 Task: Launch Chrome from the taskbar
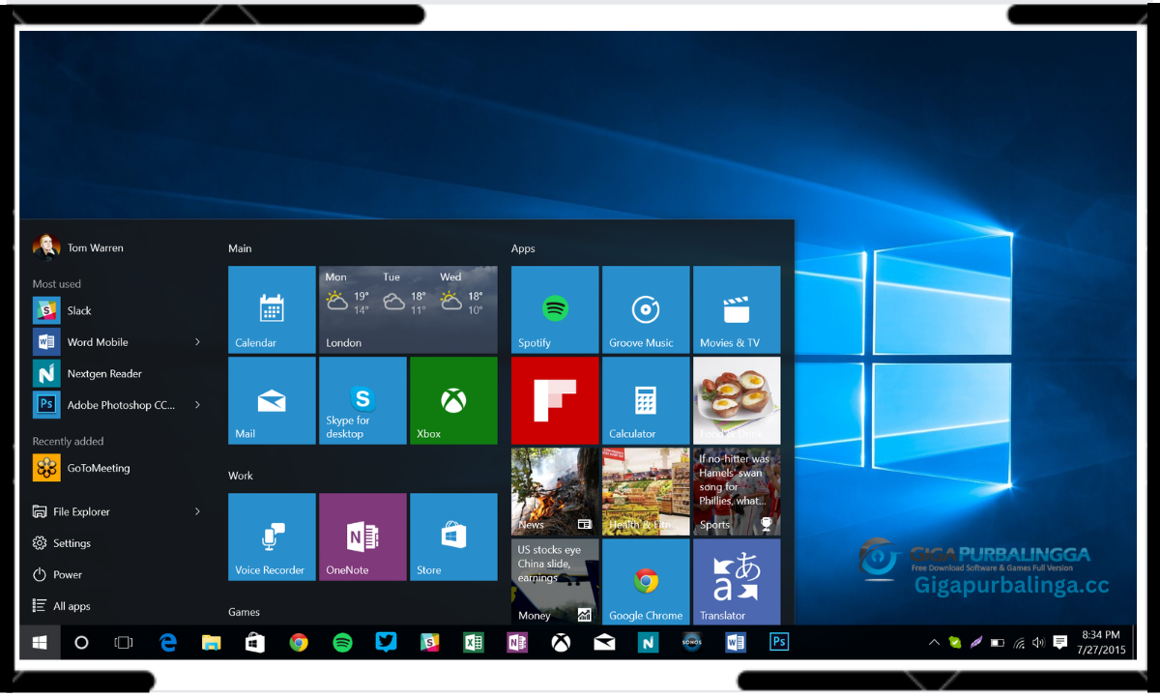[x=299, y=642]
